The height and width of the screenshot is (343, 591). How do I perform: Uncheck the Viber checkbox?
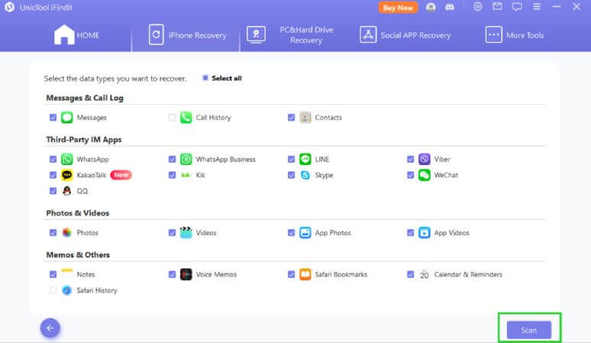pyautogui.click(x=410, y=160)
